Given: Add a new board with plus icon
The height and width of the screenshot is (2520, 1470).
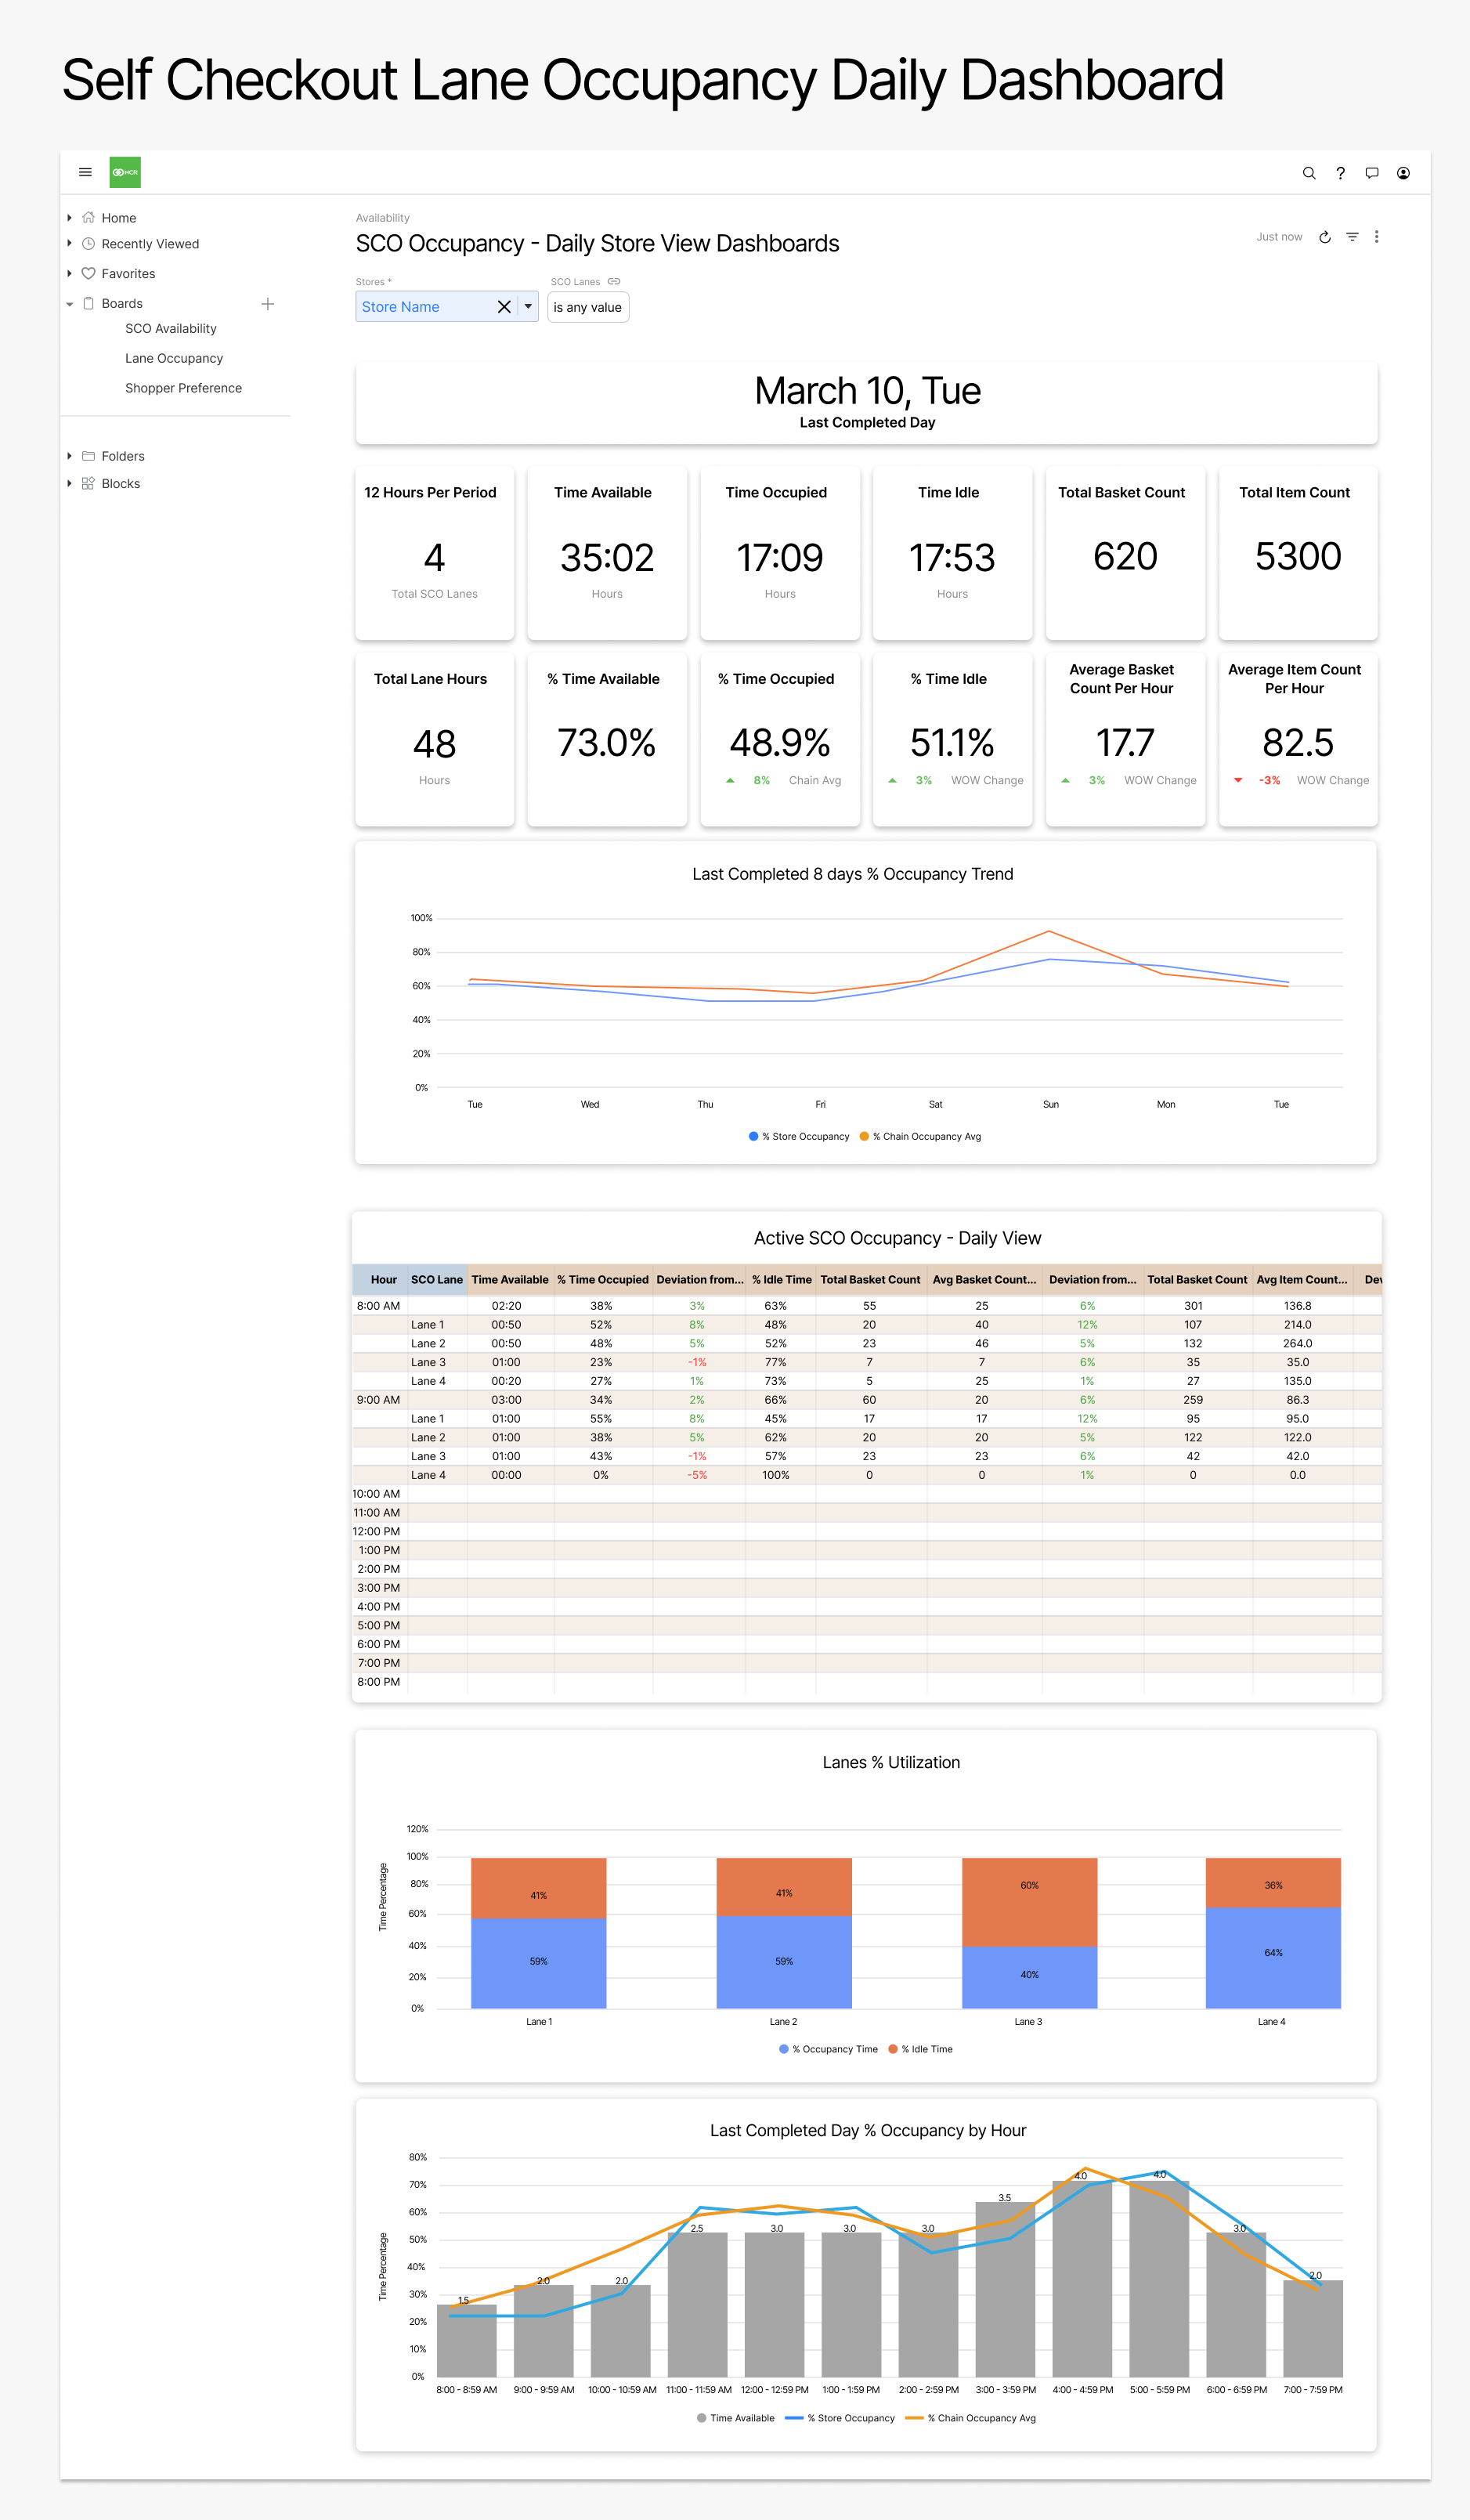Looking at the screenshot, I should pos(267,303).
